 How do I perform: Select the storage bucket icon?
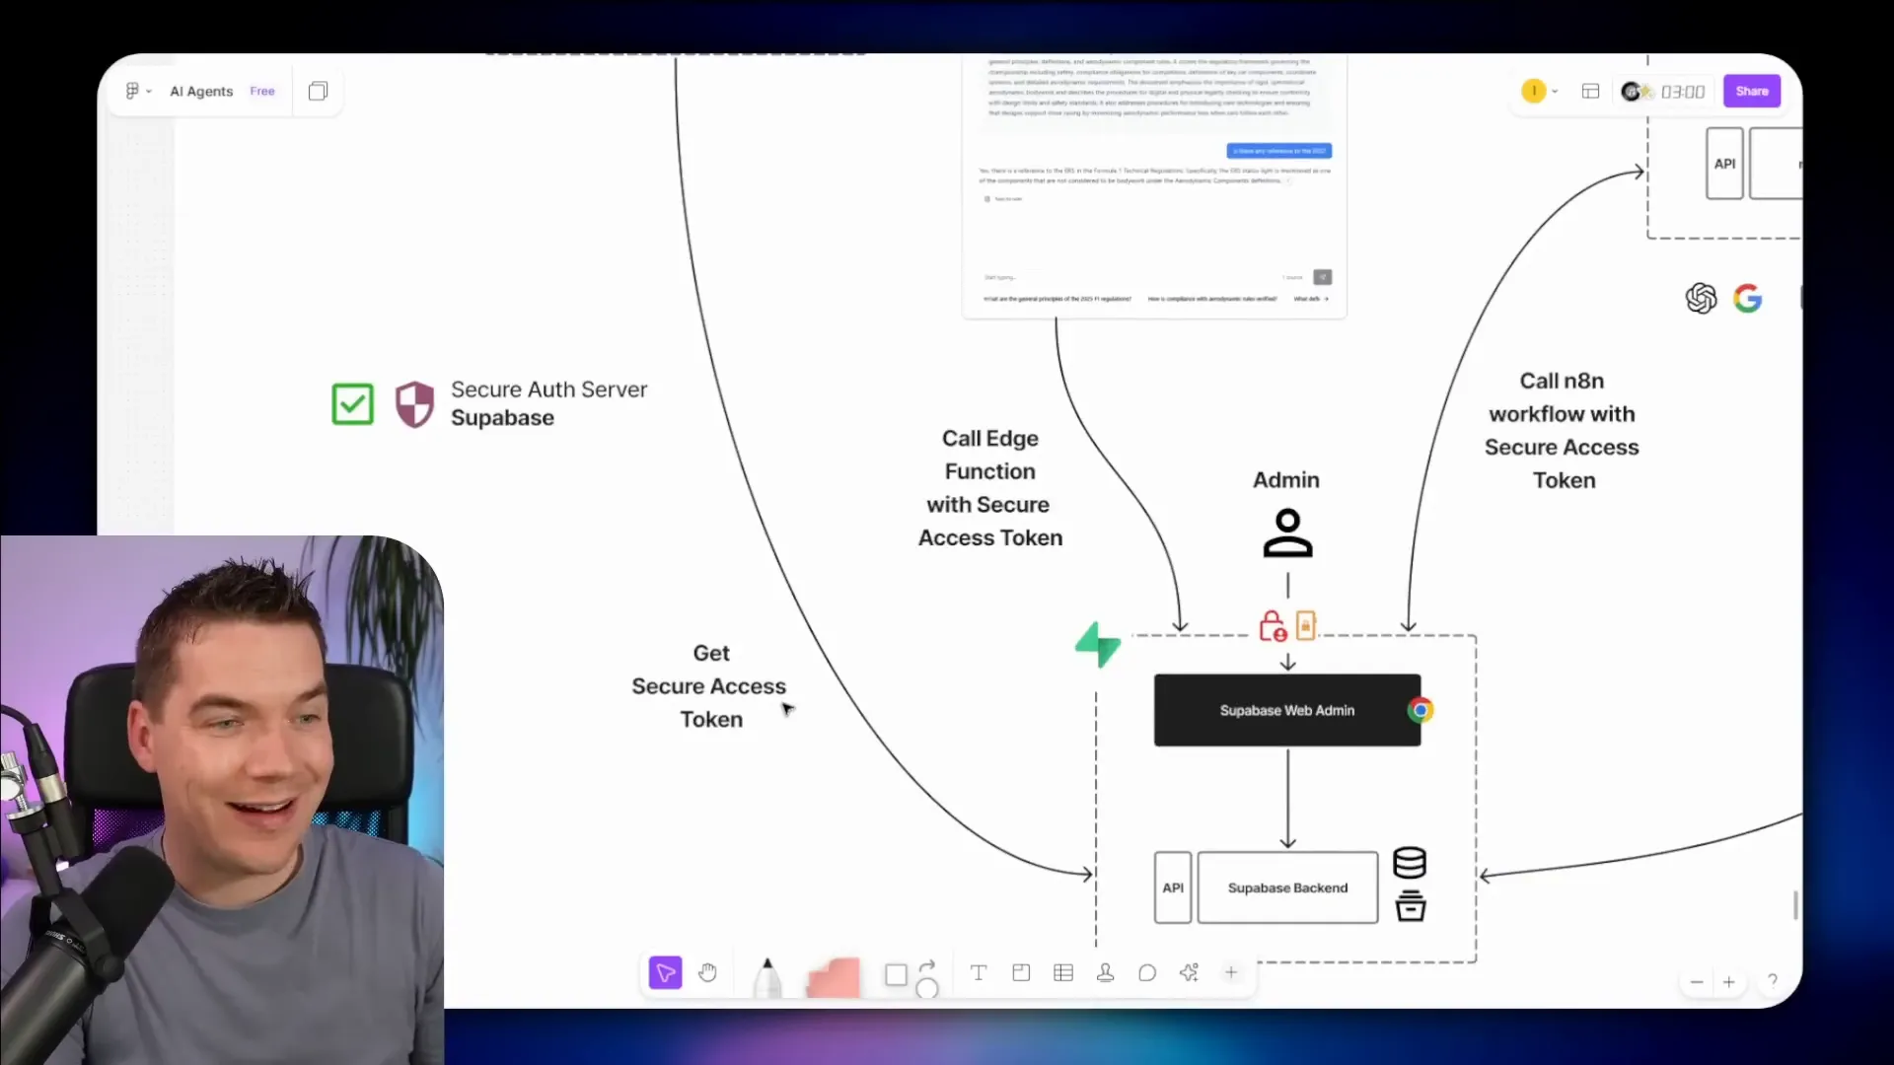pos(1411,906)
